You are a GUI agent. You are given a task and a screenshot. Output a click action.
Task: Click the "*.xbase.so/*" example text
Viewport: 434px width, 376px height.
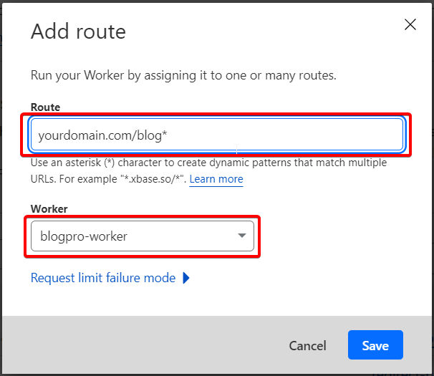[153, 179]
